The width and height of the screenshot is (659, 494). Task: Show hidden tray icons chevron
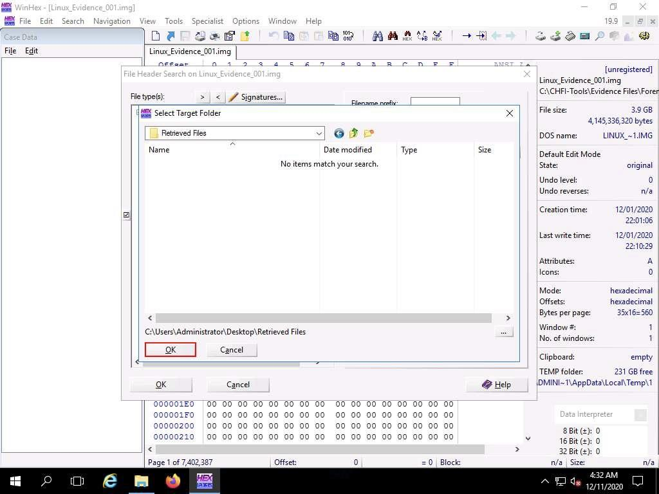tap(544, 481)
